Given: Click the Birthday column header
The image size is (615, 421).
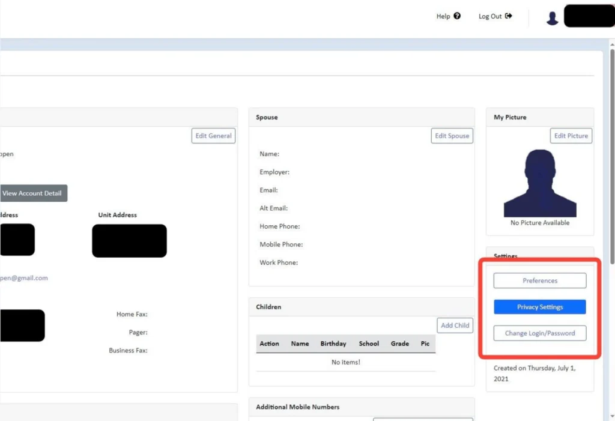Looking at the screenshot, I should (333, 344).
